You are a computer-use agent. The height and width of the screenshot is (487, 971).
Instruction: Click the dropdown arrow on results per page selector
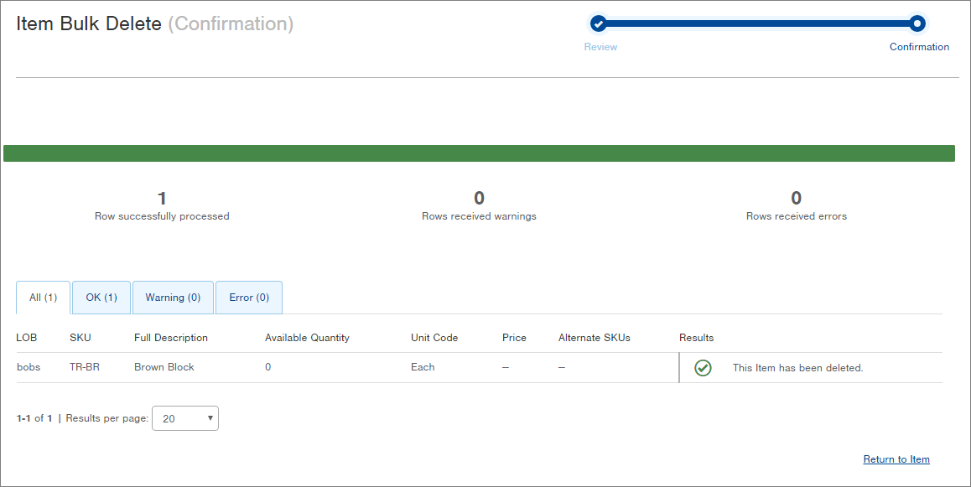tap(210, 418)
